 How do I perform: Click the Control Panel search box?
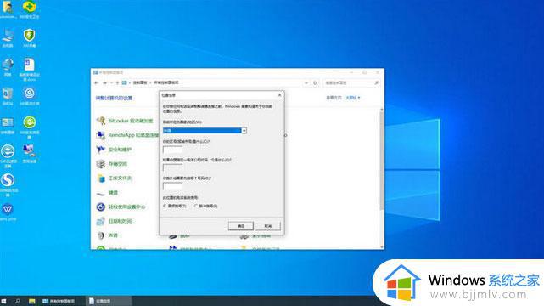[351, 83]
